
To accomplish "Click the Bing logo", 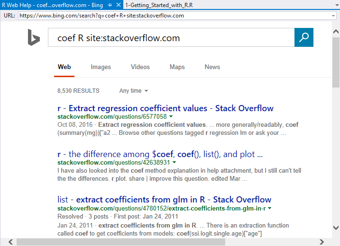I will click(34, 37).
